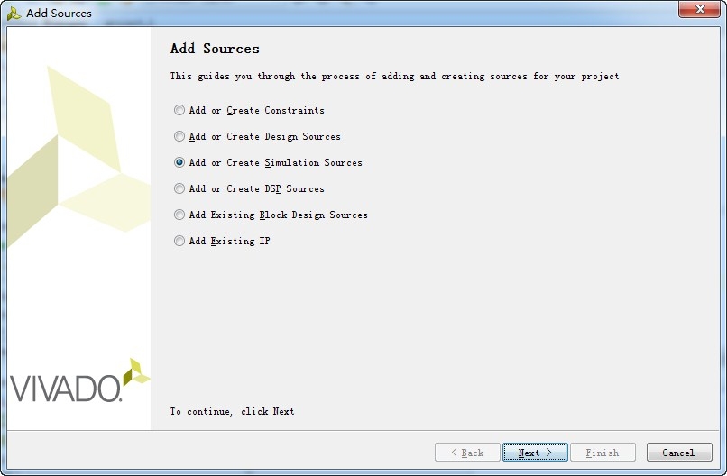Screen dimensions: 727x476
Task: Click the Add Sources title bar text
Action: coord(59,13)
